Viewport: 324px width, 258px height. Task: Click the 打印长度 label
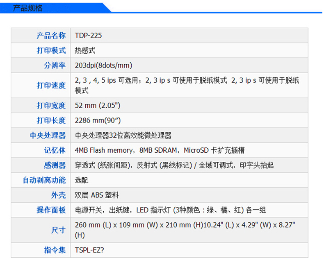pyautogui.click(x=51, y=120)
